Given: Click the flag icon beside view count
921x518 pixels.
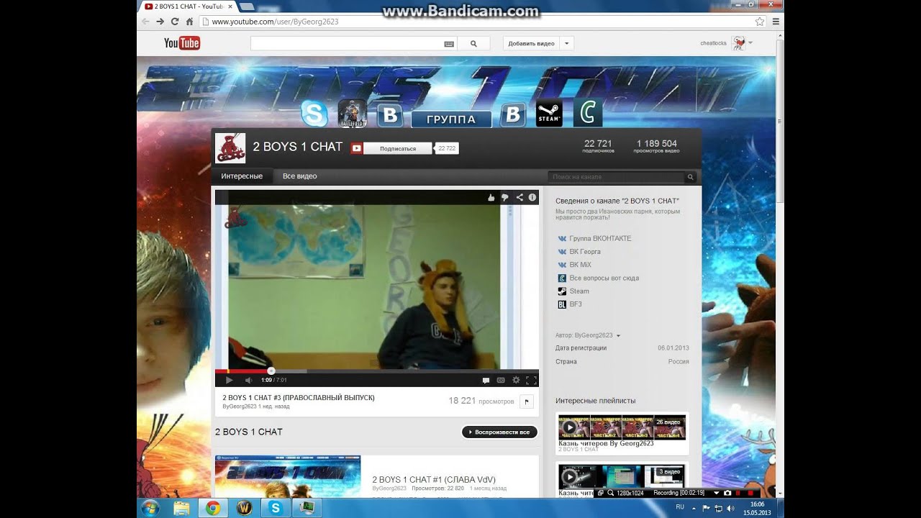Looking at the screenshot, I should [x=526, y=401].
